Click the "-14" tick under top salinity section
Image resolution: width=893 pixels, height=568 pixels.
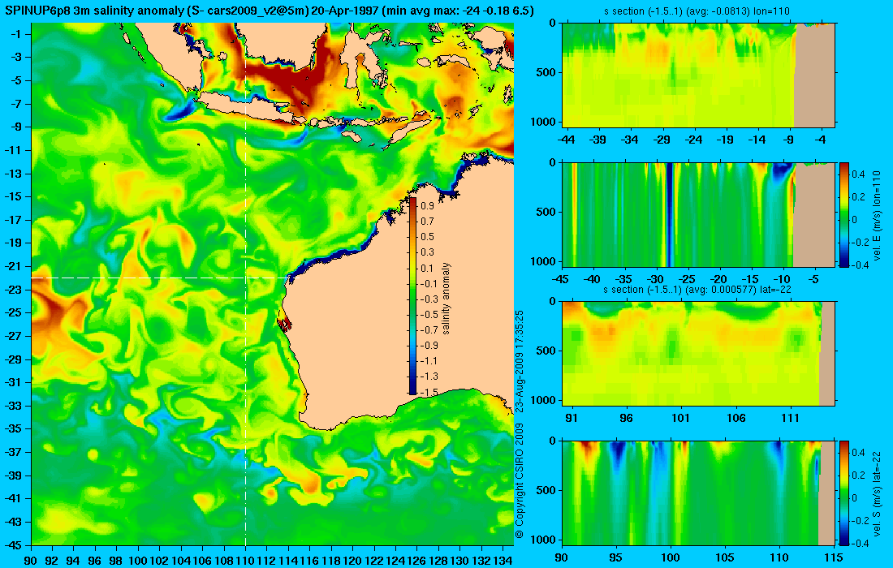pos(757,139)
